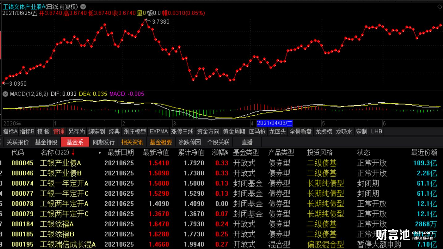The height and width of the screenshot is (249, 443).
Task: Click the small dot before 最新日期 header
Action: pos(100,153)
